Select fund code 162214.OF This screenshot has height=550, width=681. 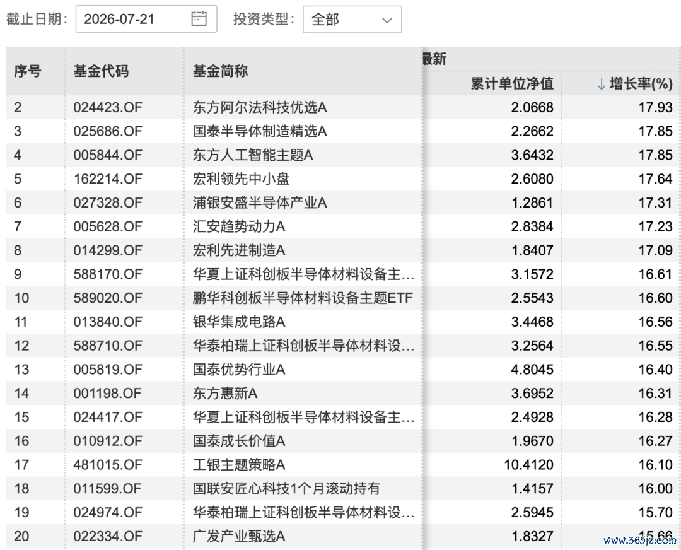tap(108, 179)
